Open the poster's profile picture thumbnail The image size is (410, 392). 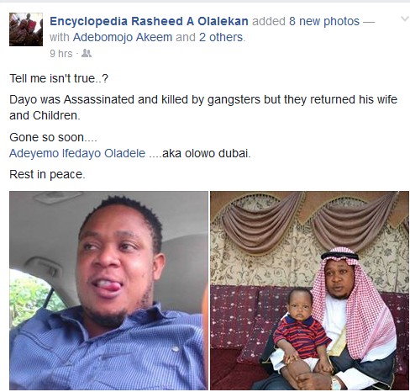point(26,29)
